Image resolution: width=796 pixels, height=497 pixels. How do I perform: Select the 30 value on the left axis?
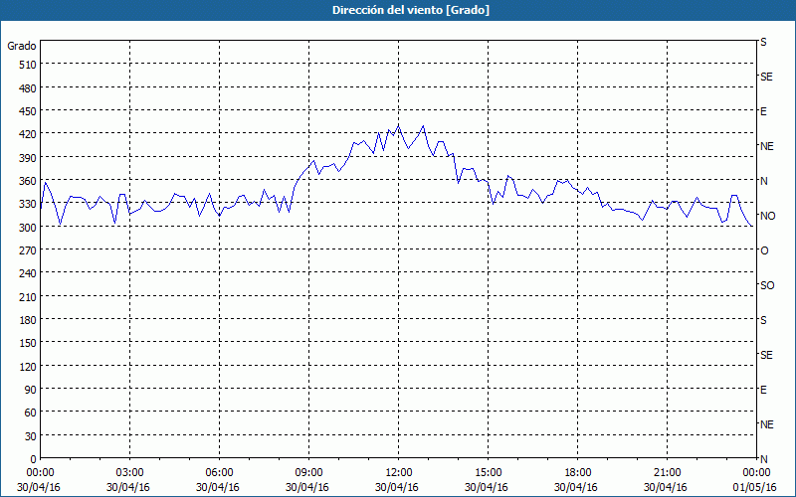(x=31, y=436)
